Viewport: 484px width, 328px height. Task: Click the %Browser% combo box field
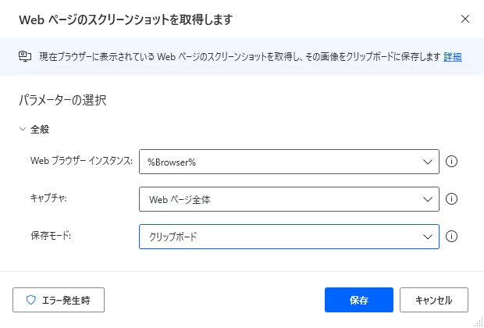tap(289, 162)
